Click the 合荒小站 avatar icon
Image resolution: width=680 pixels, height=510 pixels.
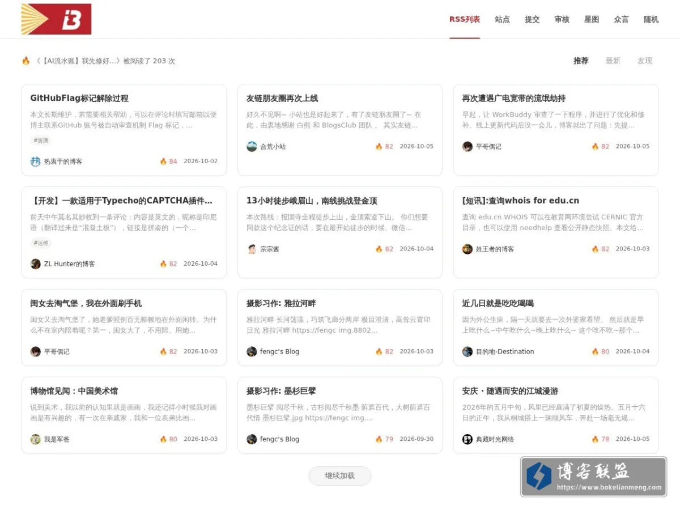[x=252, y=146]
